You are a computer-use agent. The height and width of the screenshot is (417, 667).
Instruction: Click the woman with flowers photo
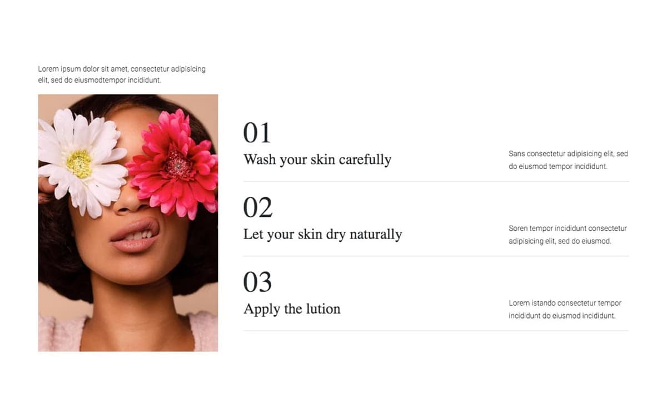128,222
